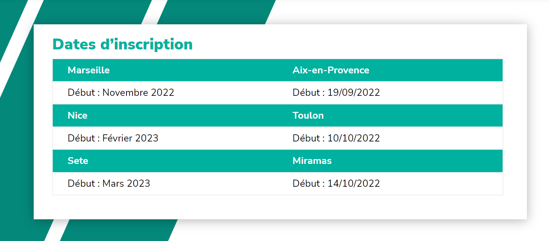549x241 pixels.
Task: Click the empty white card area below the table
Action: 280,207
